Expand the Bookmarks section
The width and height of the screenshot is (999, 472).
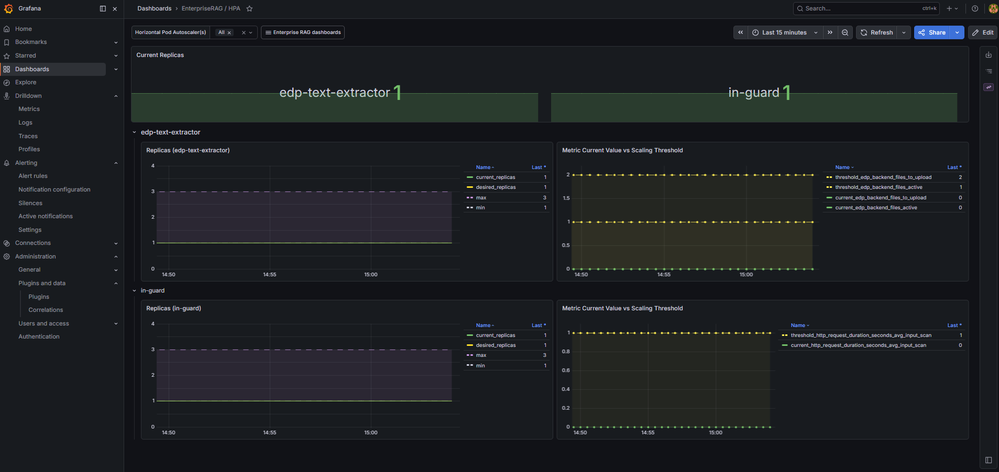(x=116, y=42)
